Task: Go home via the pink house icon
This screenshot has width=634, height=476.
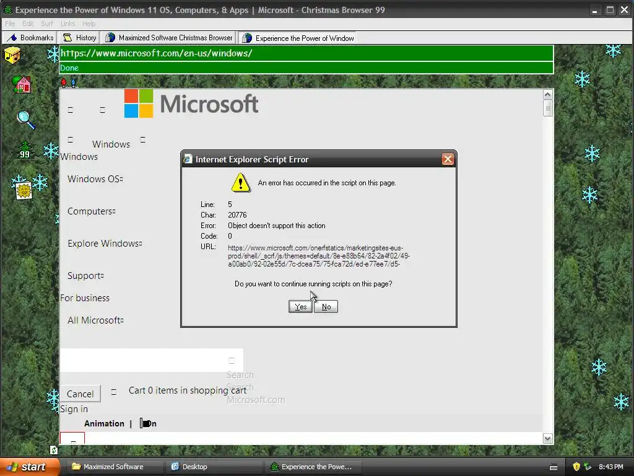Action: pos(22,84)
